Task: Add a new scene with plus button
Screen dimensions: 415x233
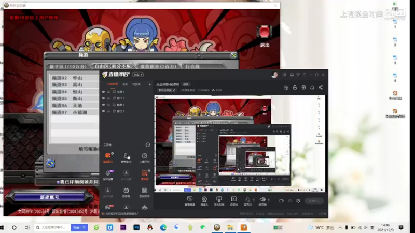Action: (x=150, y=84)
